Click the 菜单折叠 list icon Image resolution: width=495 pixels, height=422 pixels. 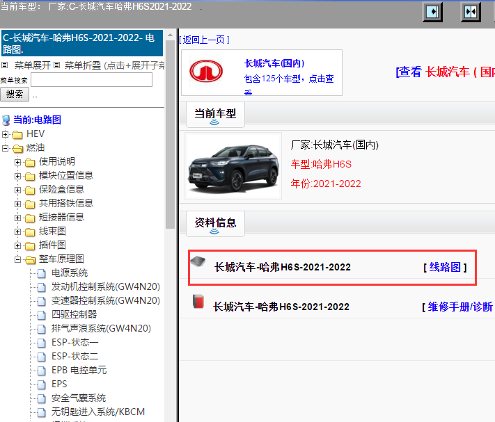click(x=56, y=65)
